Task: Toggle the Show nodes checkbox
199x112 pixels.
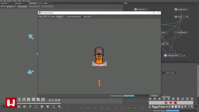Action: pyautogui.click(x=82, y=16)
